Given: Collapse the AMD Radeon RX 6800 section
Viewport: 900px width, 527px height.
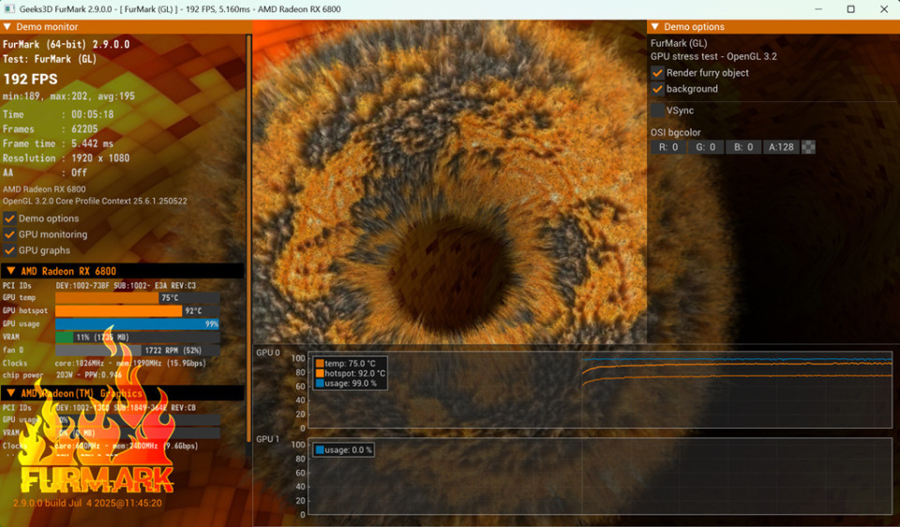Looking at the screenshot, I should [11, 271].
